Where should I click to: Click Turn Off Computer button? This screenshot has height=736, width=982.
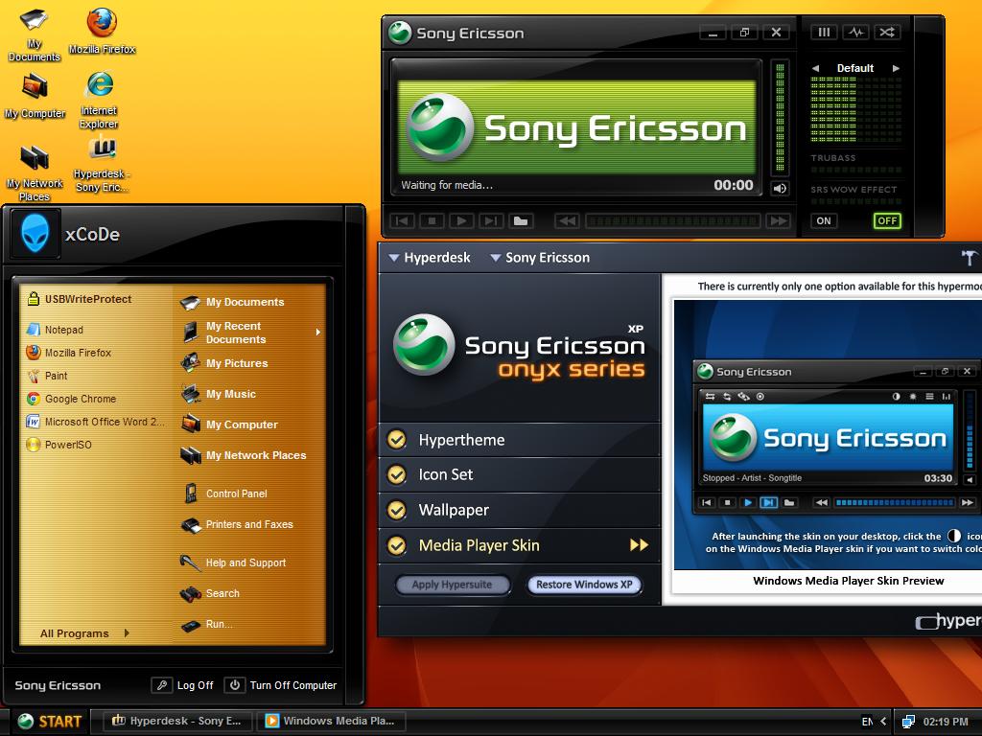point(281,685)
